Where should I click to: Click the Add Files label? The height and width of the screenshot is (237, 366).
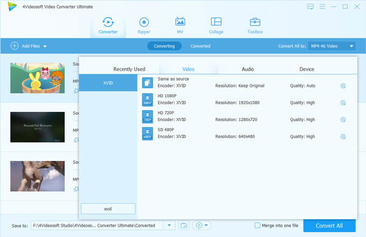(31, 46)
